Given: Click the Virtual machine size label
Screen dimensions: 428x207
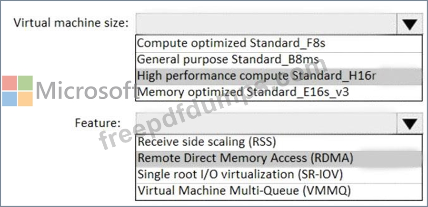Looking at the screenshot, I should (71, 23).
